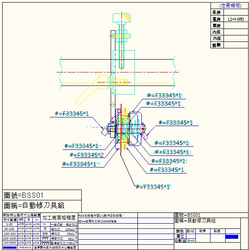Click the double triangle symbol beside 精加工 25s

tap(45, 234)
